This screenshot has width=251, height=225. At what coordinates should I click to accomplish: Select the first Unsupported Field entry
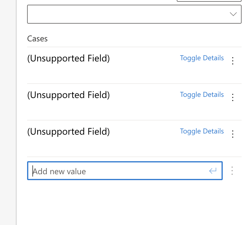(x=68, y=59)
